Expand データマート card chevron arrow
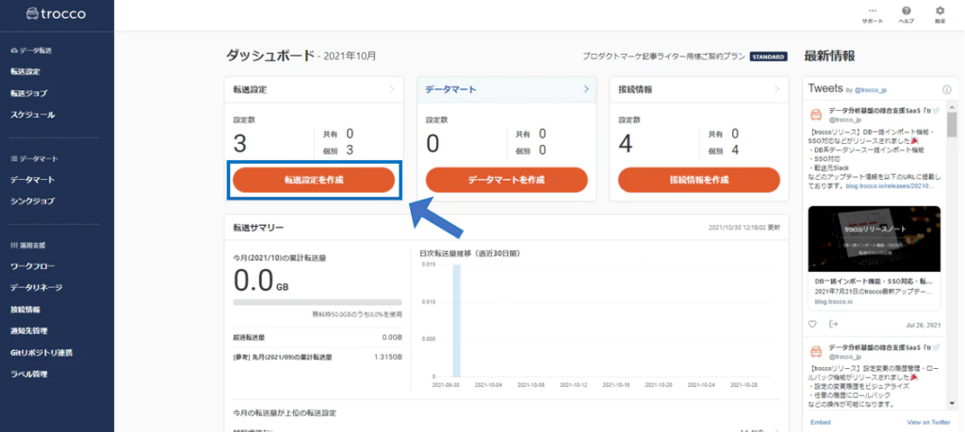Screen dimensions: 965x432 [586, 89]
